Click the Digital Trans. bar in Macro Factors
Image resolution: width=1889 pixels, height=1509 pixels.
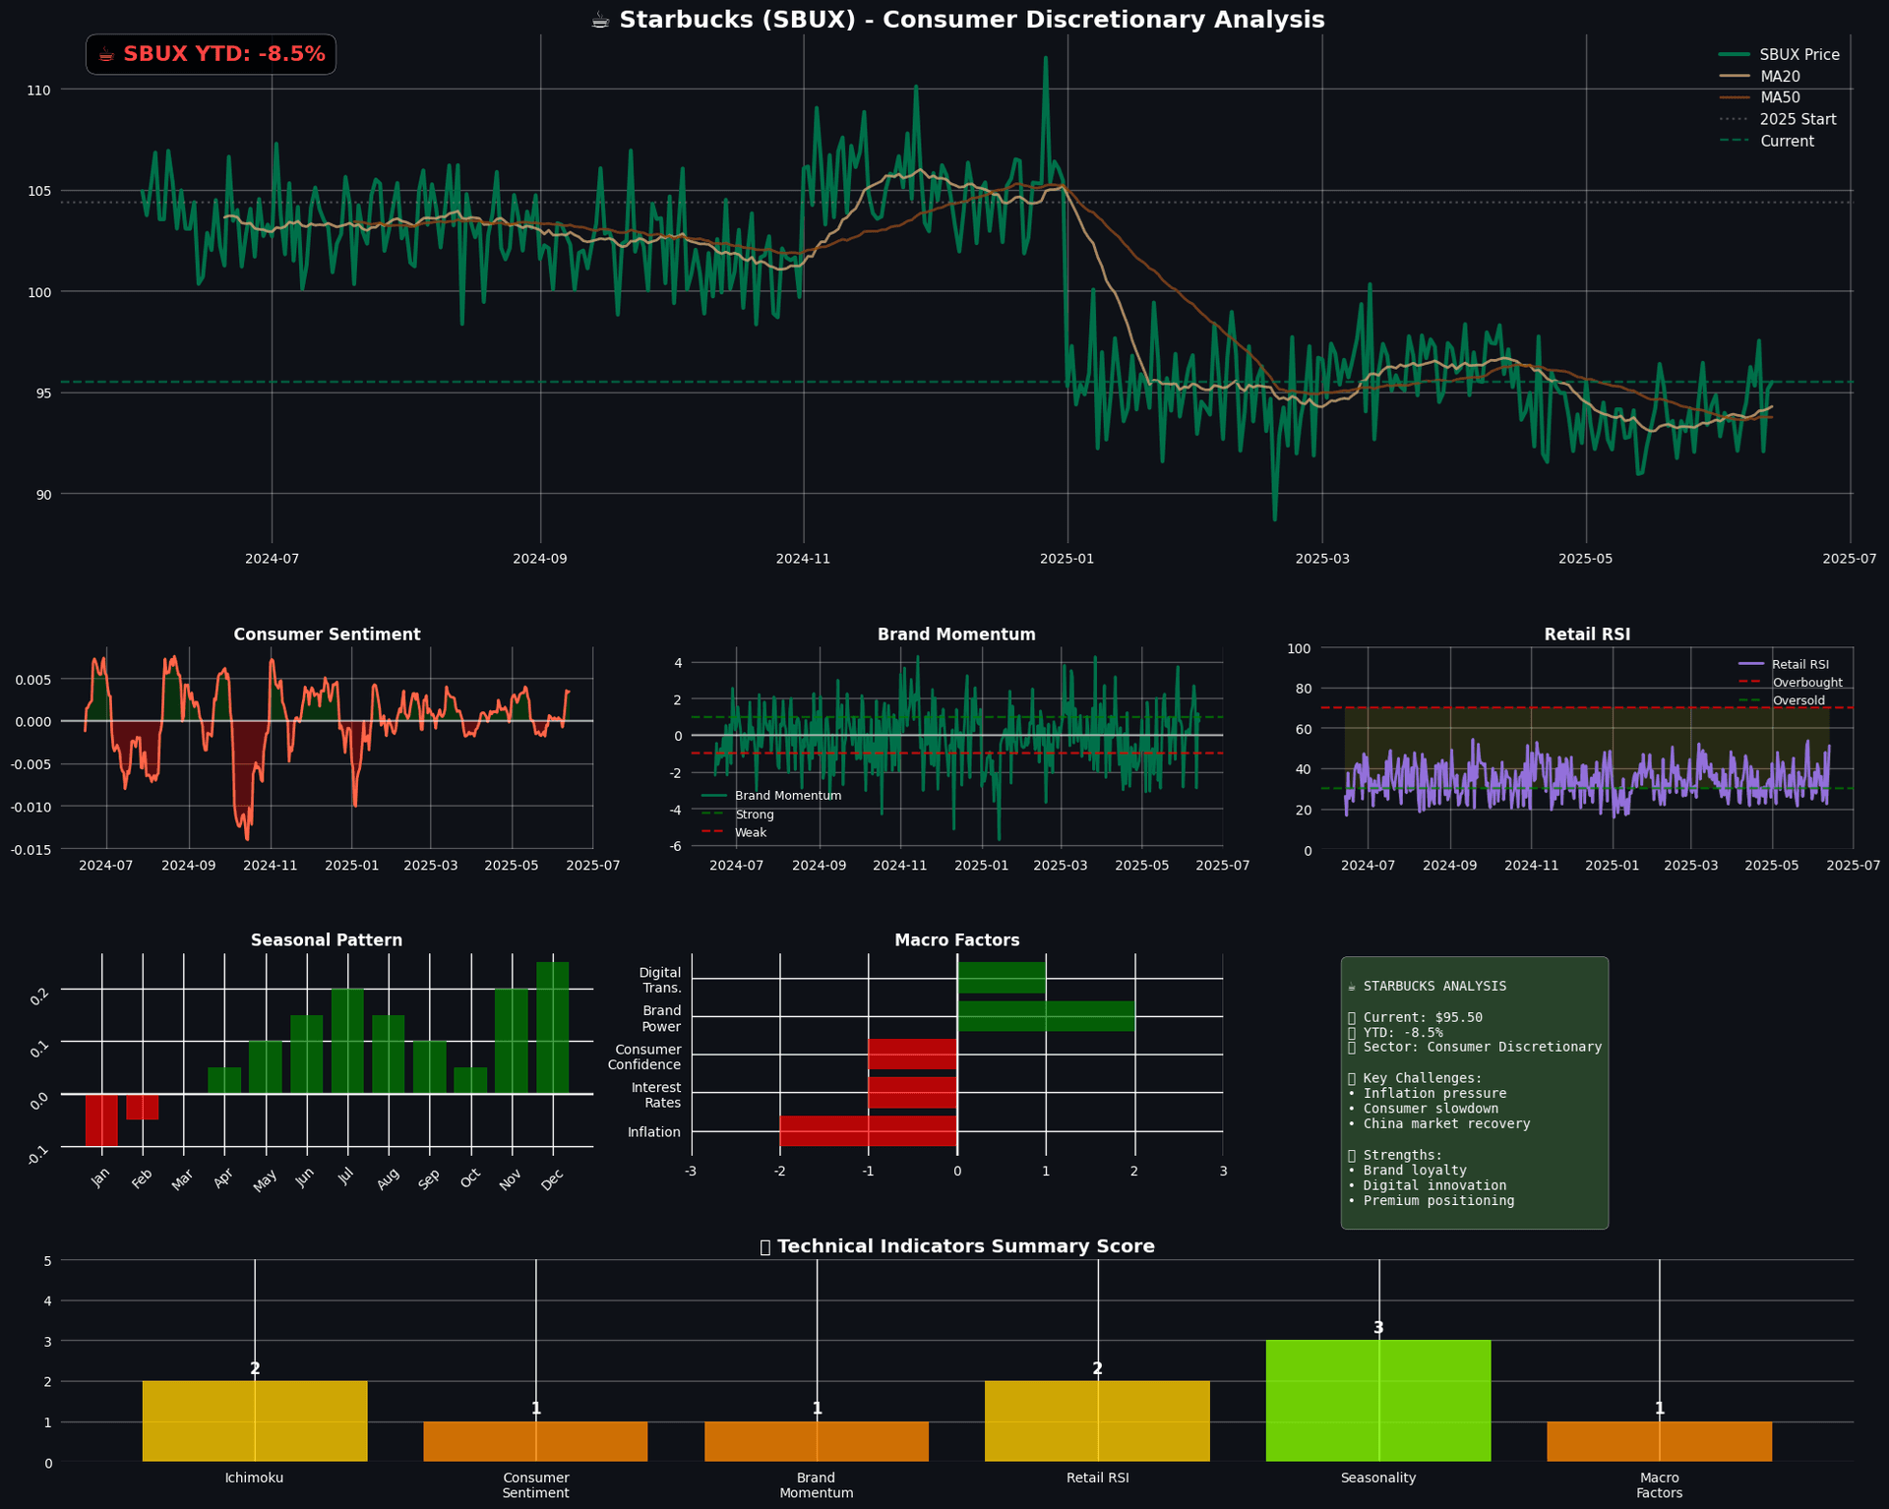coord(1002,978)
